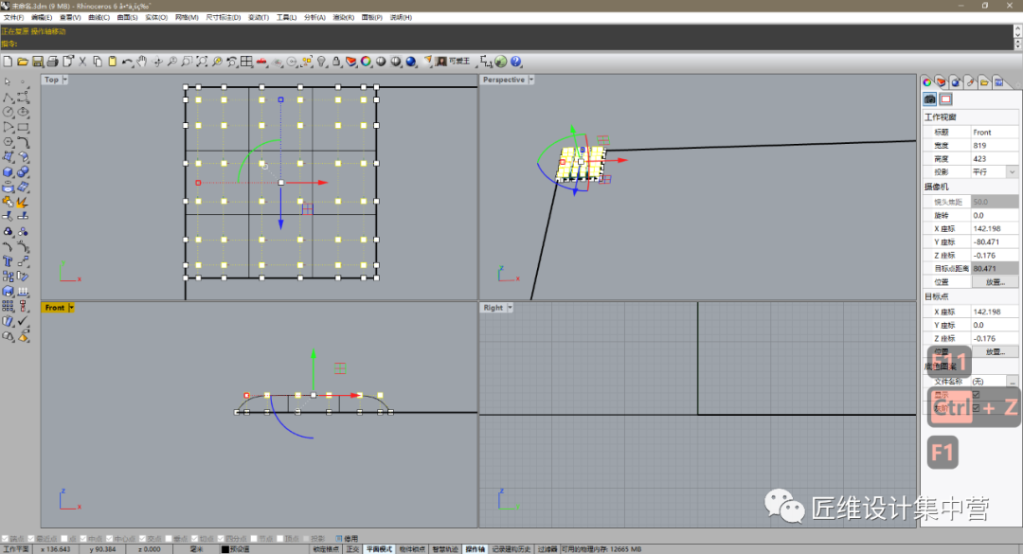Switch to the Library folder panel tab
The width and height of the screenshot is (1023, 554).
(984, 82)
